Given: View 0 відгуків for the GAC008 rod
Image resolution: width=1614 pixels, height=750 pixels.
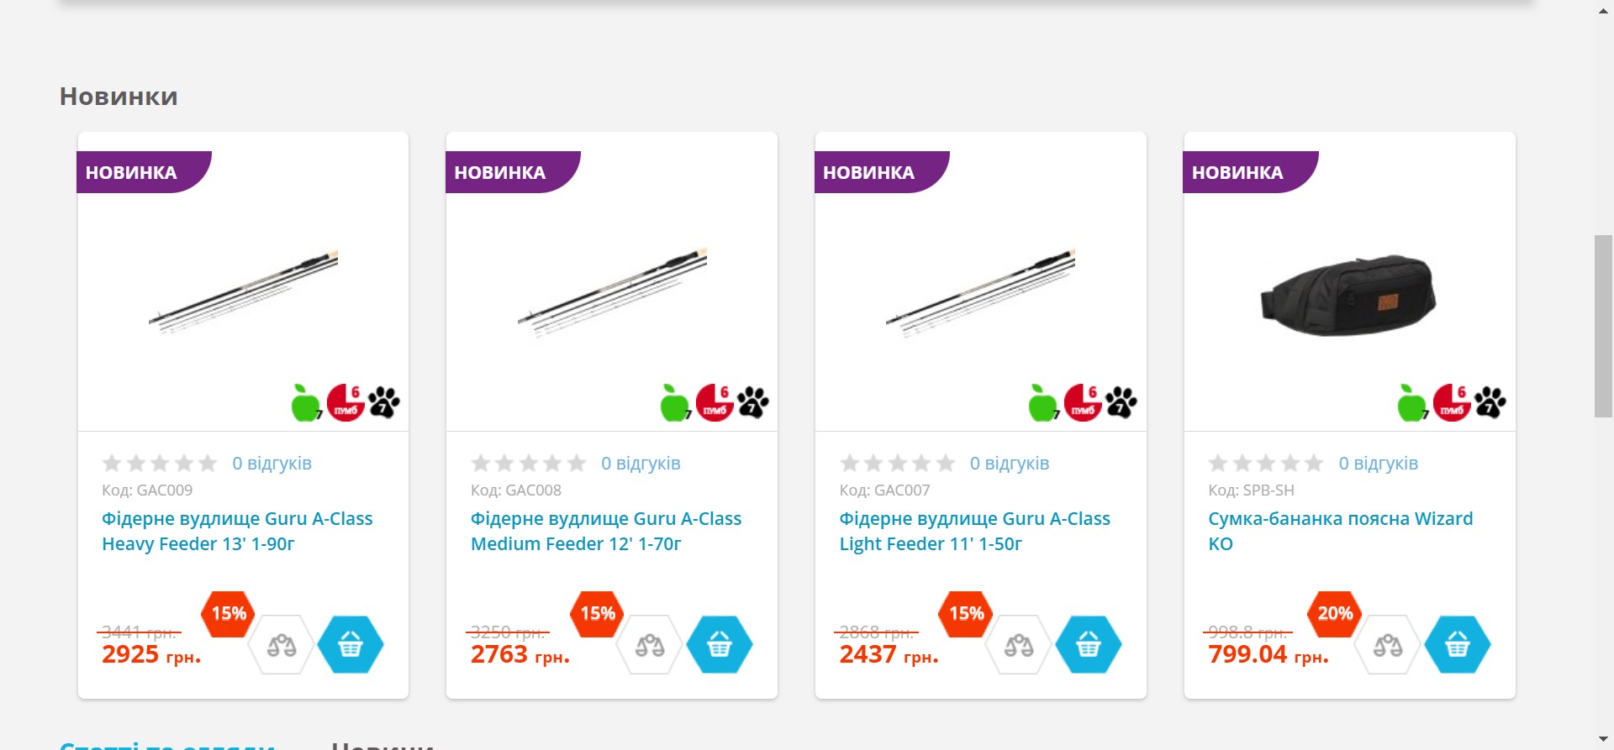Looking at the screenshot, I should pyautogui.click(x=641, y=464).
